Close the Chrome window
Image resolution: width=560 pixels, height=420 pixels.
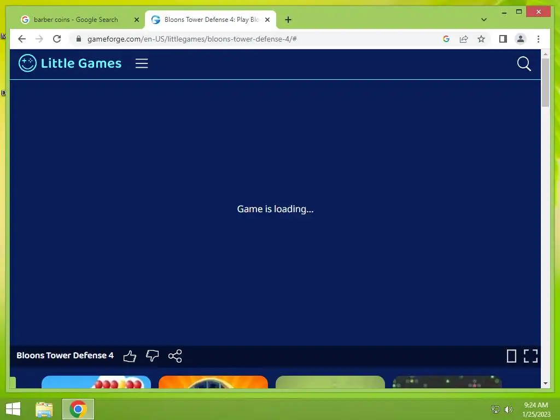click(539, 12)
